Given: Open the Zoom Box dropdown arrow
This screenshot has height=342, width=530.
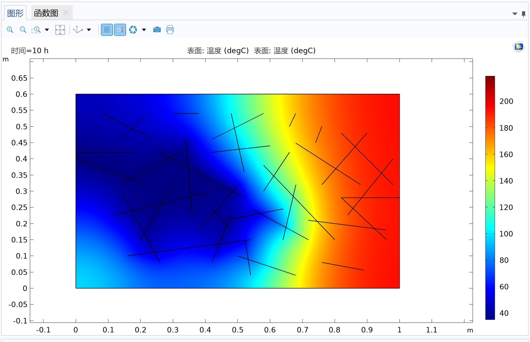Looking at the screenshot, I should tap(47, 30).
